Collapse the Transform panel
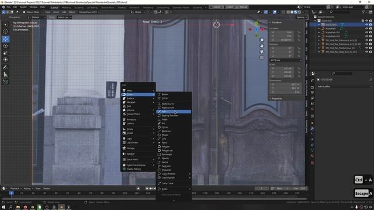This screenshot has width=374, height=210. point(276,22)
